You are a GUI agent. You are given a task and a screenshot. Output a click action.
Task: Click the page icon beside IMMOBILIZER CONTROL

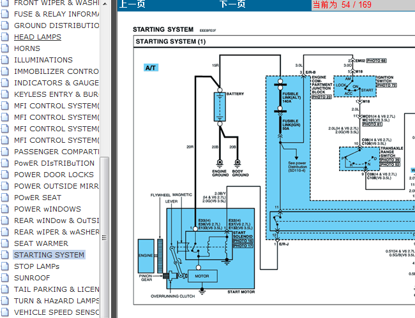tap(4, 71)
